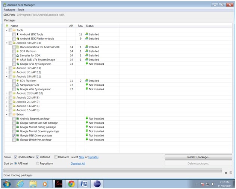Click the Windows Start orb
The image size is (236, 189).
coord(7,184)
